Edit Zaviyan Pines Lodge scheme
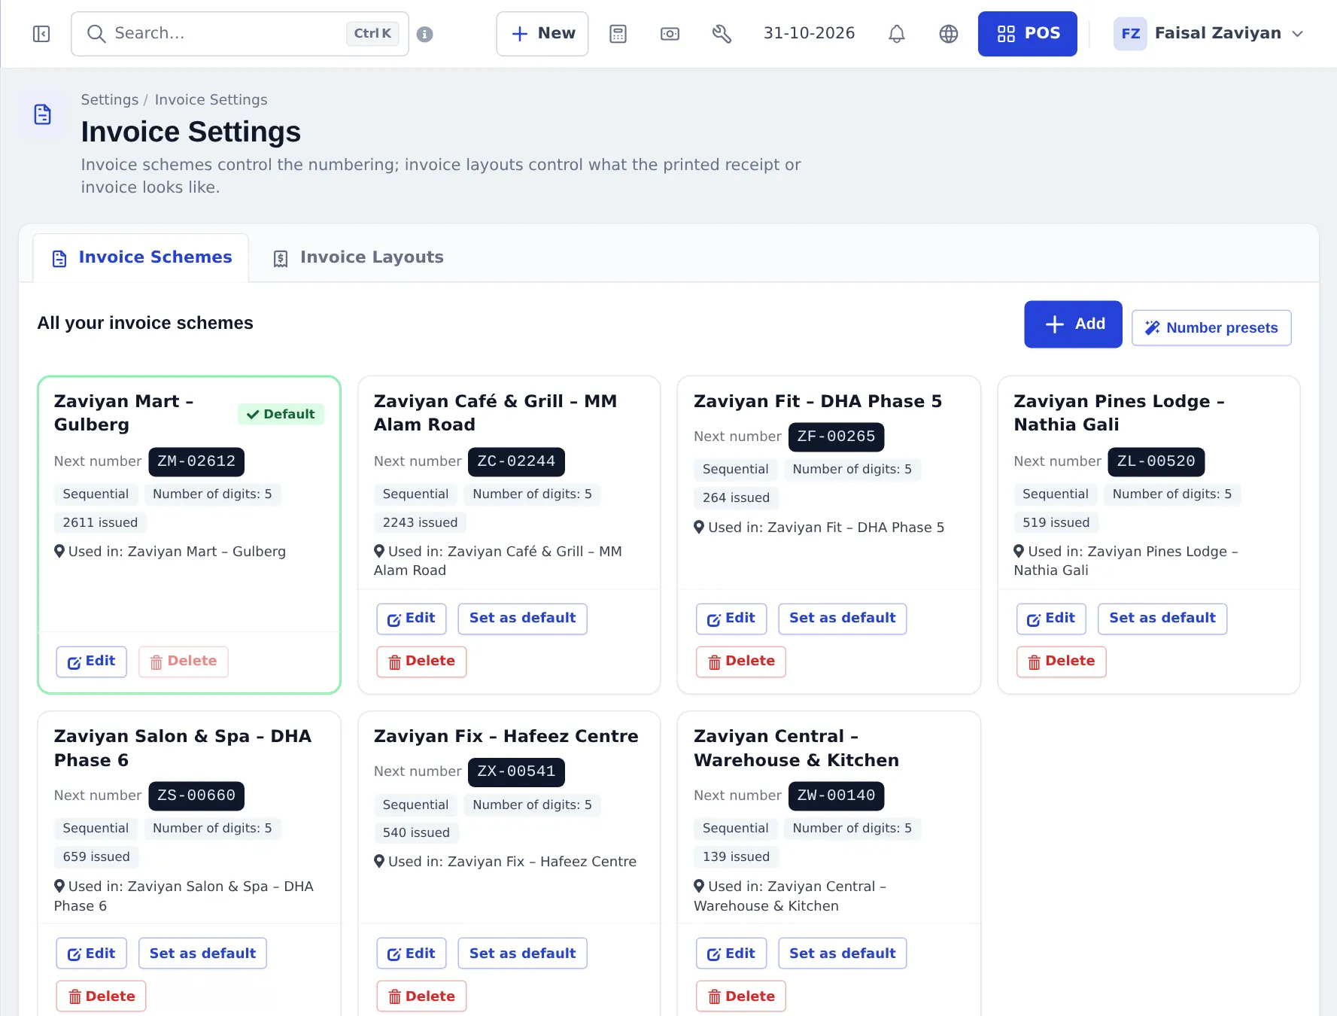 point(1051,619)
